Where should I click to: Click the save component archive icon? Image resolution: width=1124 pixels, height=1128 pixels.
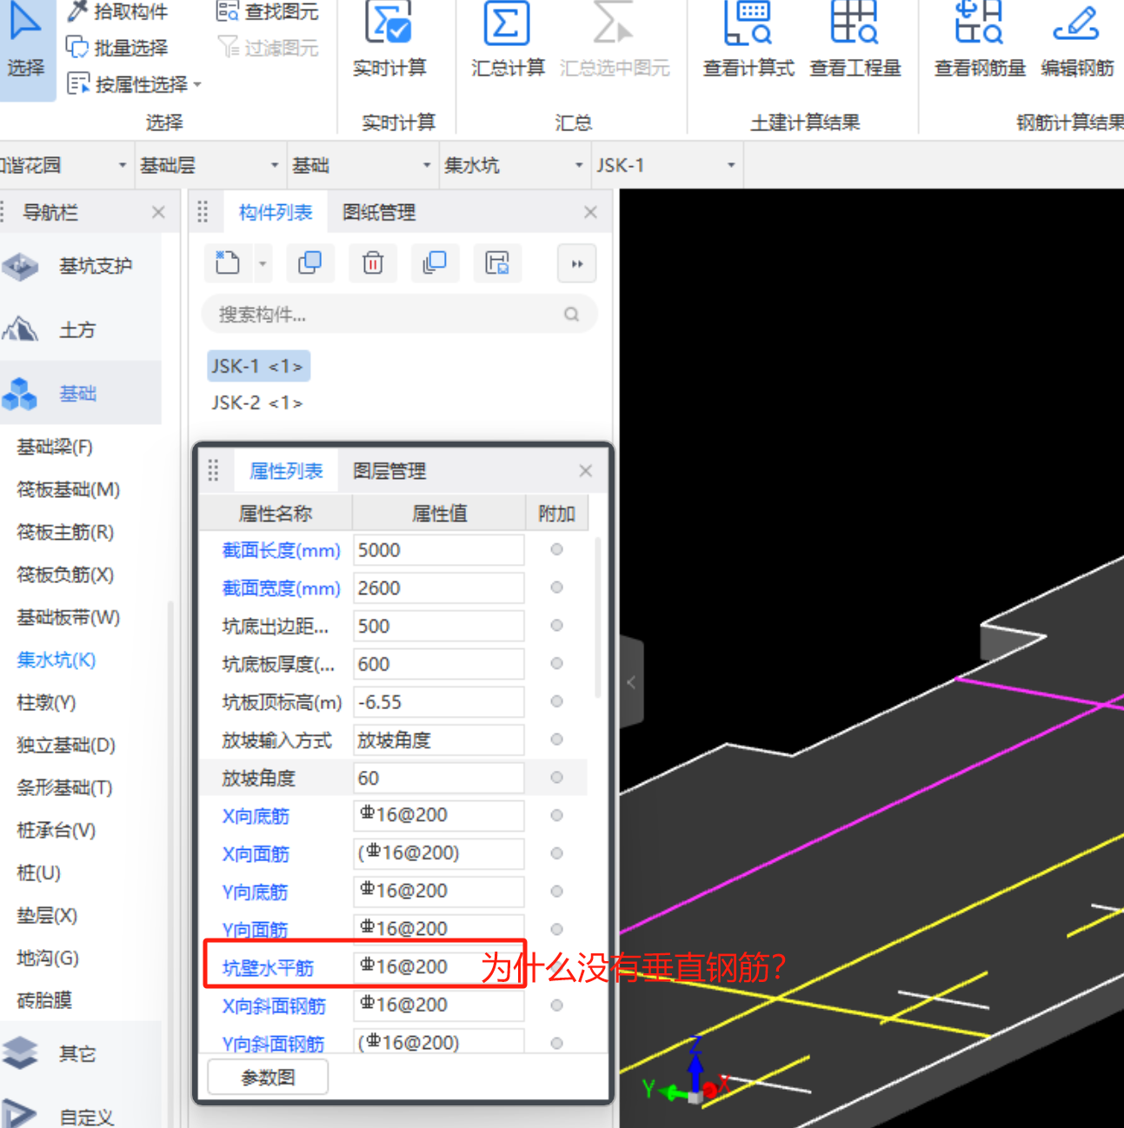[x=497, y=262]
